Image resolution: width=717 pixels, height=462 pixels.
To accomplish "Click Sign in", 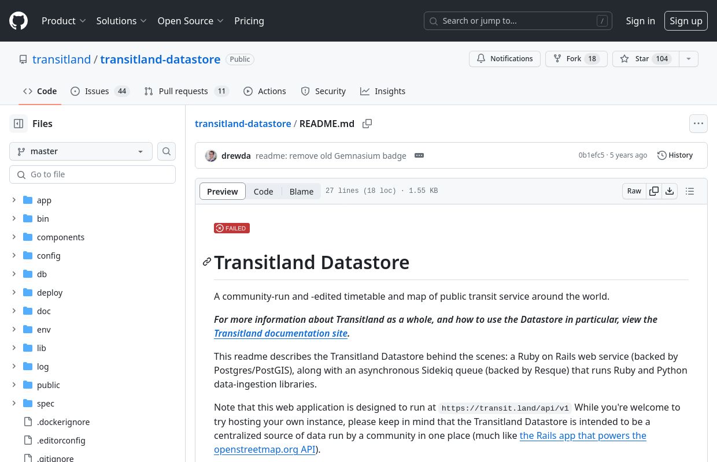I will pos(641,21).
